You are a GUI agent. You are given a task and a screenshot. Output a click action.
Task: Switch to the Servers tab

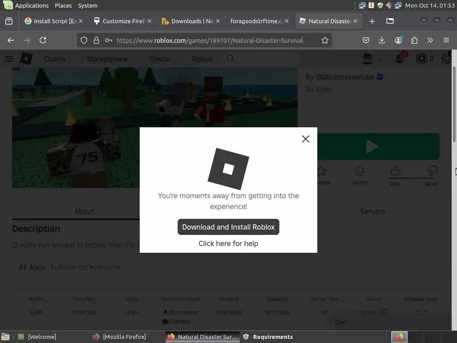tap(373, 211)
